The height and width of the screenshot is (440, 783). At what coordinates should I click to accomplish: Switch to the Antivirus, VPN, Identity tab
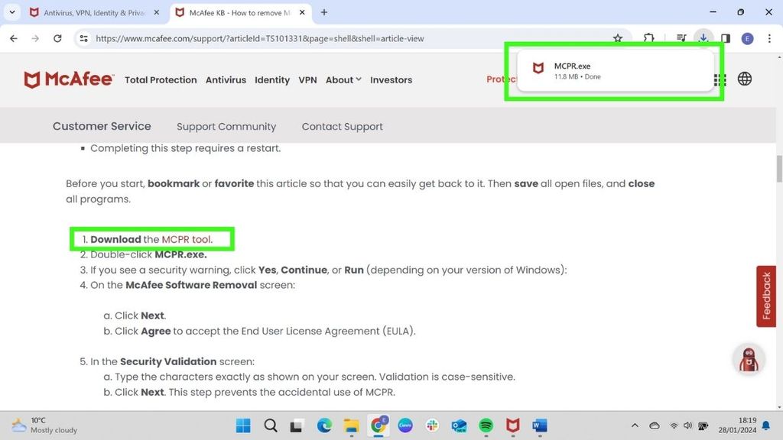[x=92, y=12]
